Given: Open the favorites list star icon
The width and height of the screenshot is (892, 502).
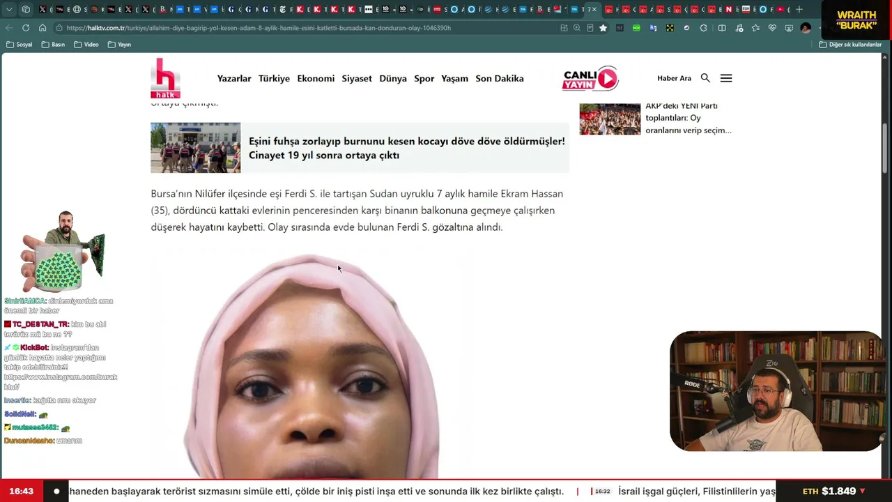Looking at the screenshot, I should (755, 28).
